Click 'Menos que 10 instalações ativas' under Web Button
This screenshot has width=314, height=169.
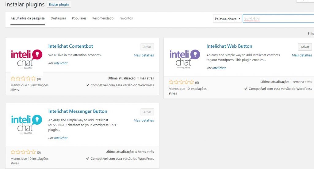pyautogui.click(x=187, y=91)
